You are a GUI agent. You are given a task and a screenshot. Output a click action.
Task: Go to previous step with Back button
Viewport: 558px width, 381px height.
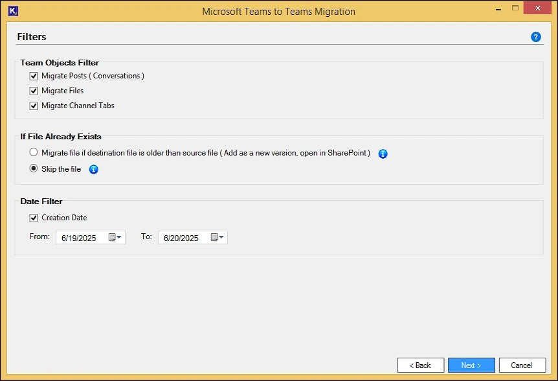click(421, 365)
